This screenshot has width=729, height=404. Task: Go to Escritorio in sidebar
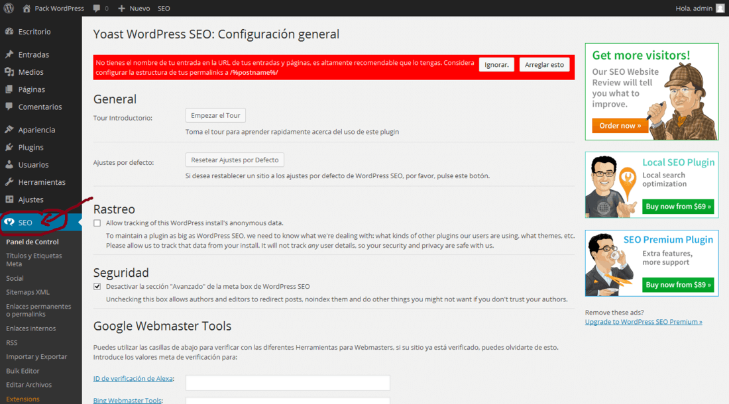click(34, 32)
